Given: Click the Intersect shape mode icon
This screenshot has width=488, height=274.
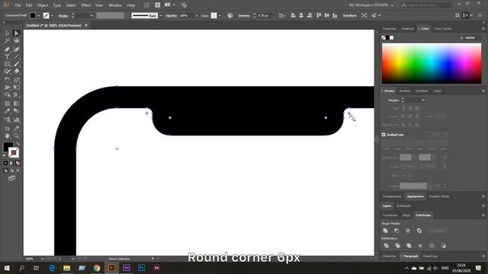Looking at the screenshot, I should pos(408,231).
